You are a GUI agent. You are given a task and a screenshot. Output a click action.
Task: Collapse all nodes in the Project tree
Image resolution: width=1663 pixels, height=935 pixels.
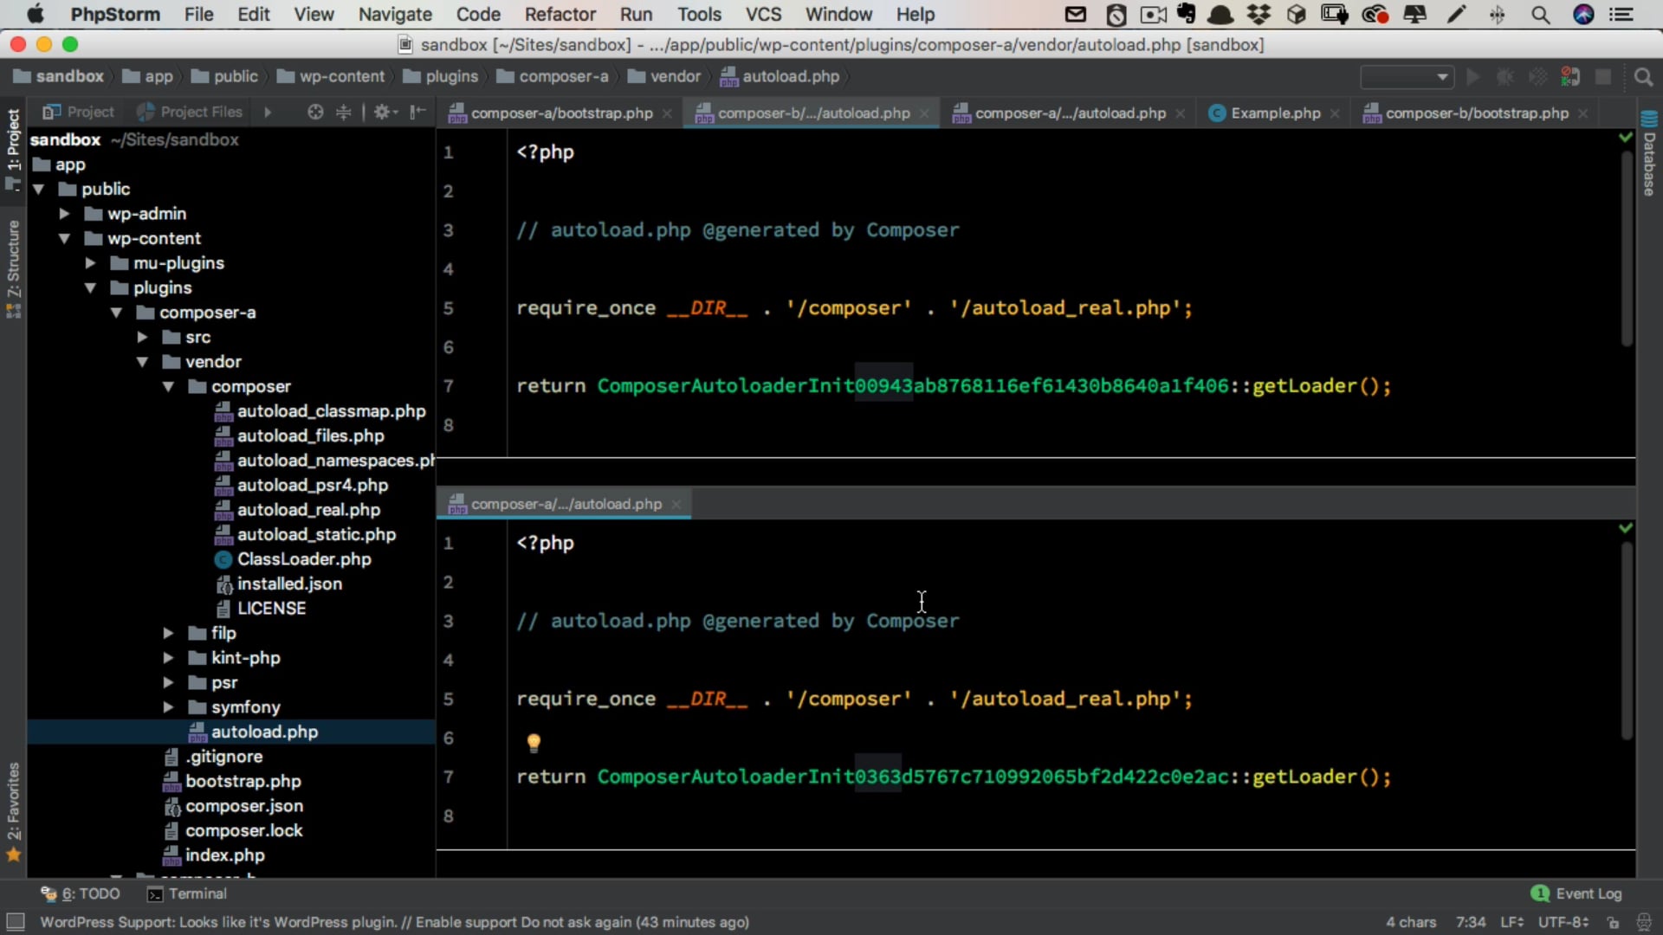point(344,112)
